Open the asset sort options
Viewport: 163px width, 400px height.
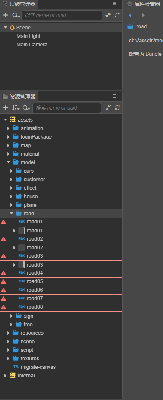pyautogui.click(x=16, y=108)
